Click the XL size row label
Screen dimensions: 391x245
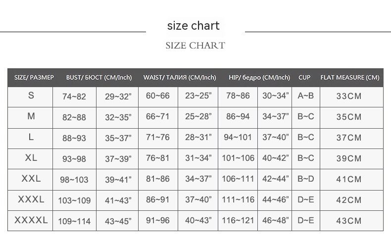point(31,158)
